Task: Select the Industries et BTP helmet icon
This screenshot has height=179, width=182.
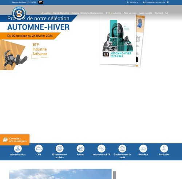Action: pyautogui.click(x=102, y=149)
